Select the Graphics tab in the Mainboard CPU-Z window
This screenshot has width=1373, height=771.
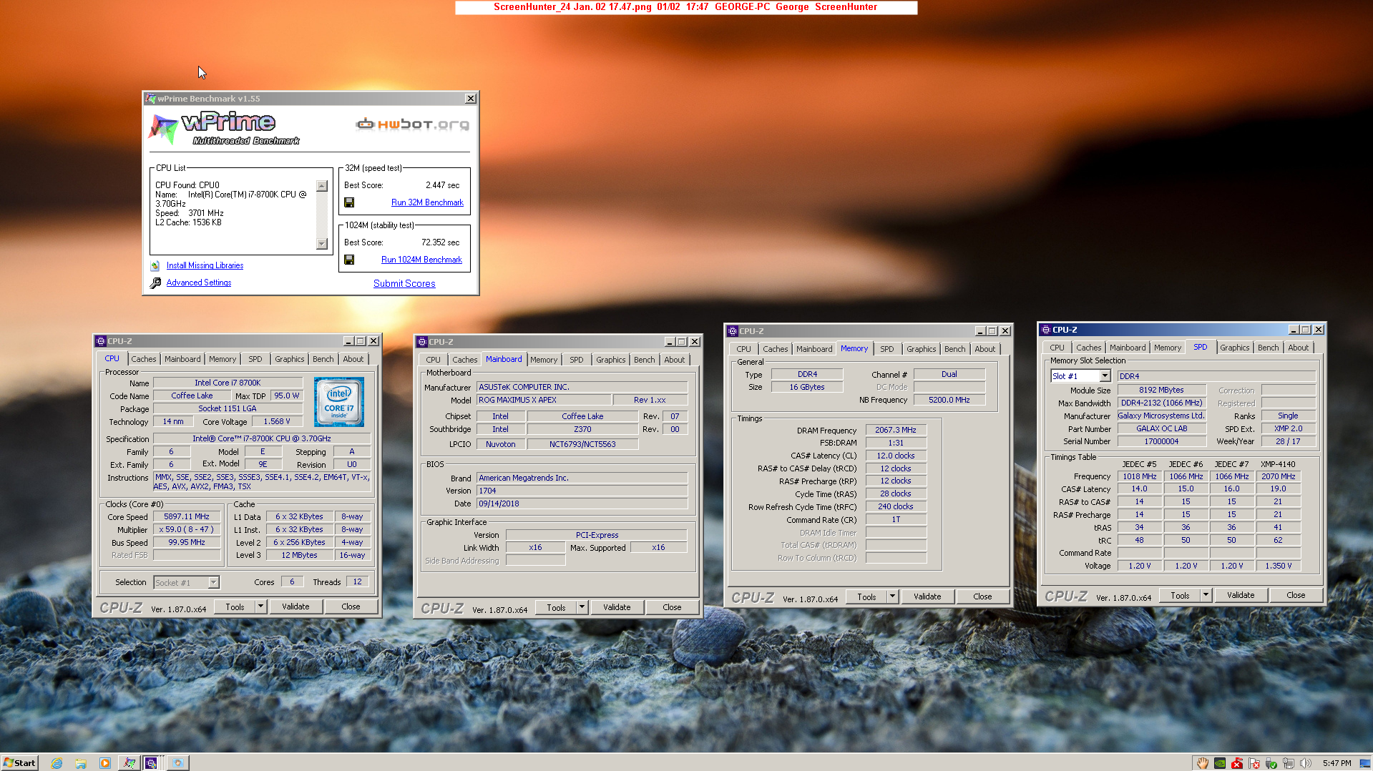pos(611,360)
